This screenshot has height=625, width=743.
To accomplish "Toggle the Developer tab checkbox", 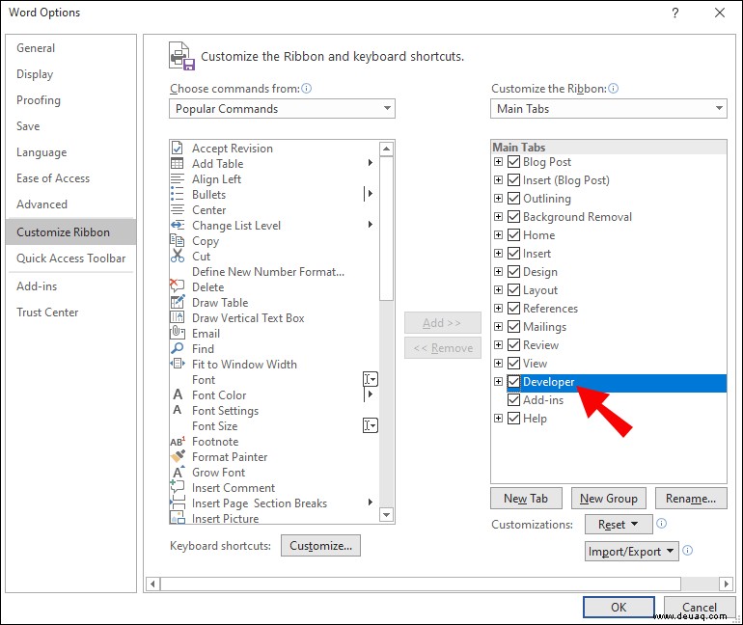I will 513,382.
